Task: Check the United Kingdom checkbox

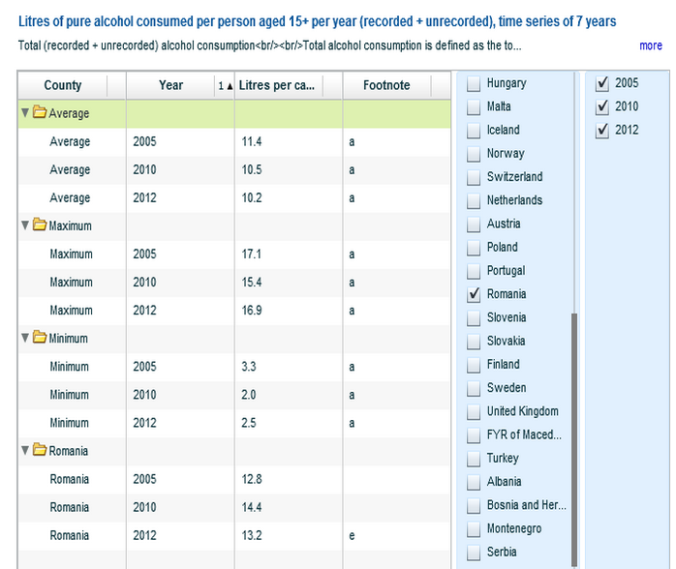Action: click(x=474, y=411)
